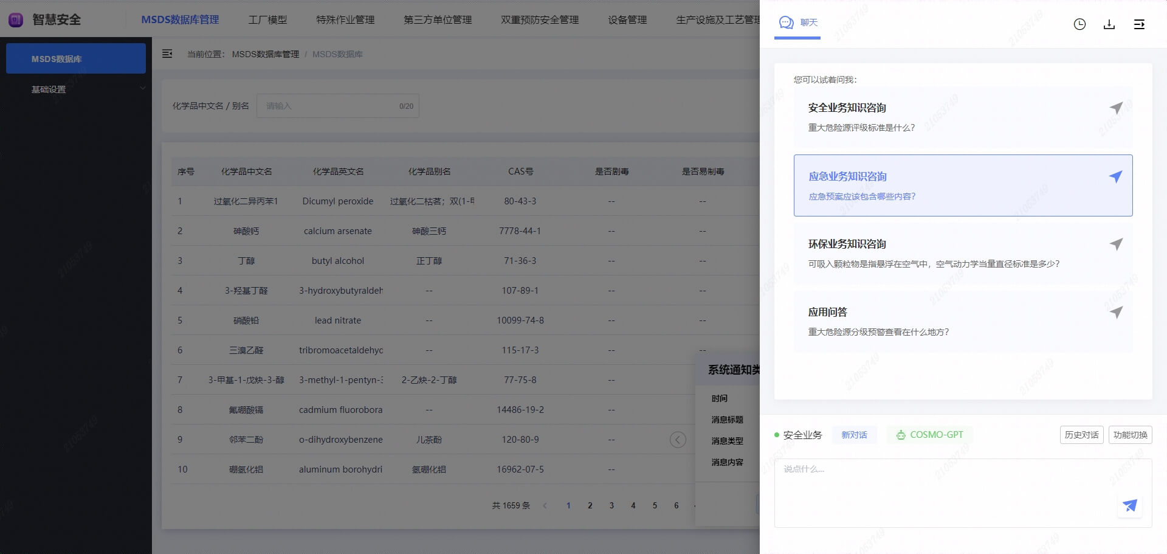
Task: Switch to the 聊天 tab
Action: coord(797,23)
